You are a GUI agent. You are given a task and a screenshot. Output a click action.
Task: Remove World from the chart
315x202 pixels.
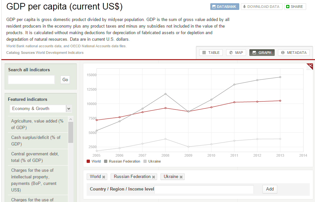pos(104,177)
